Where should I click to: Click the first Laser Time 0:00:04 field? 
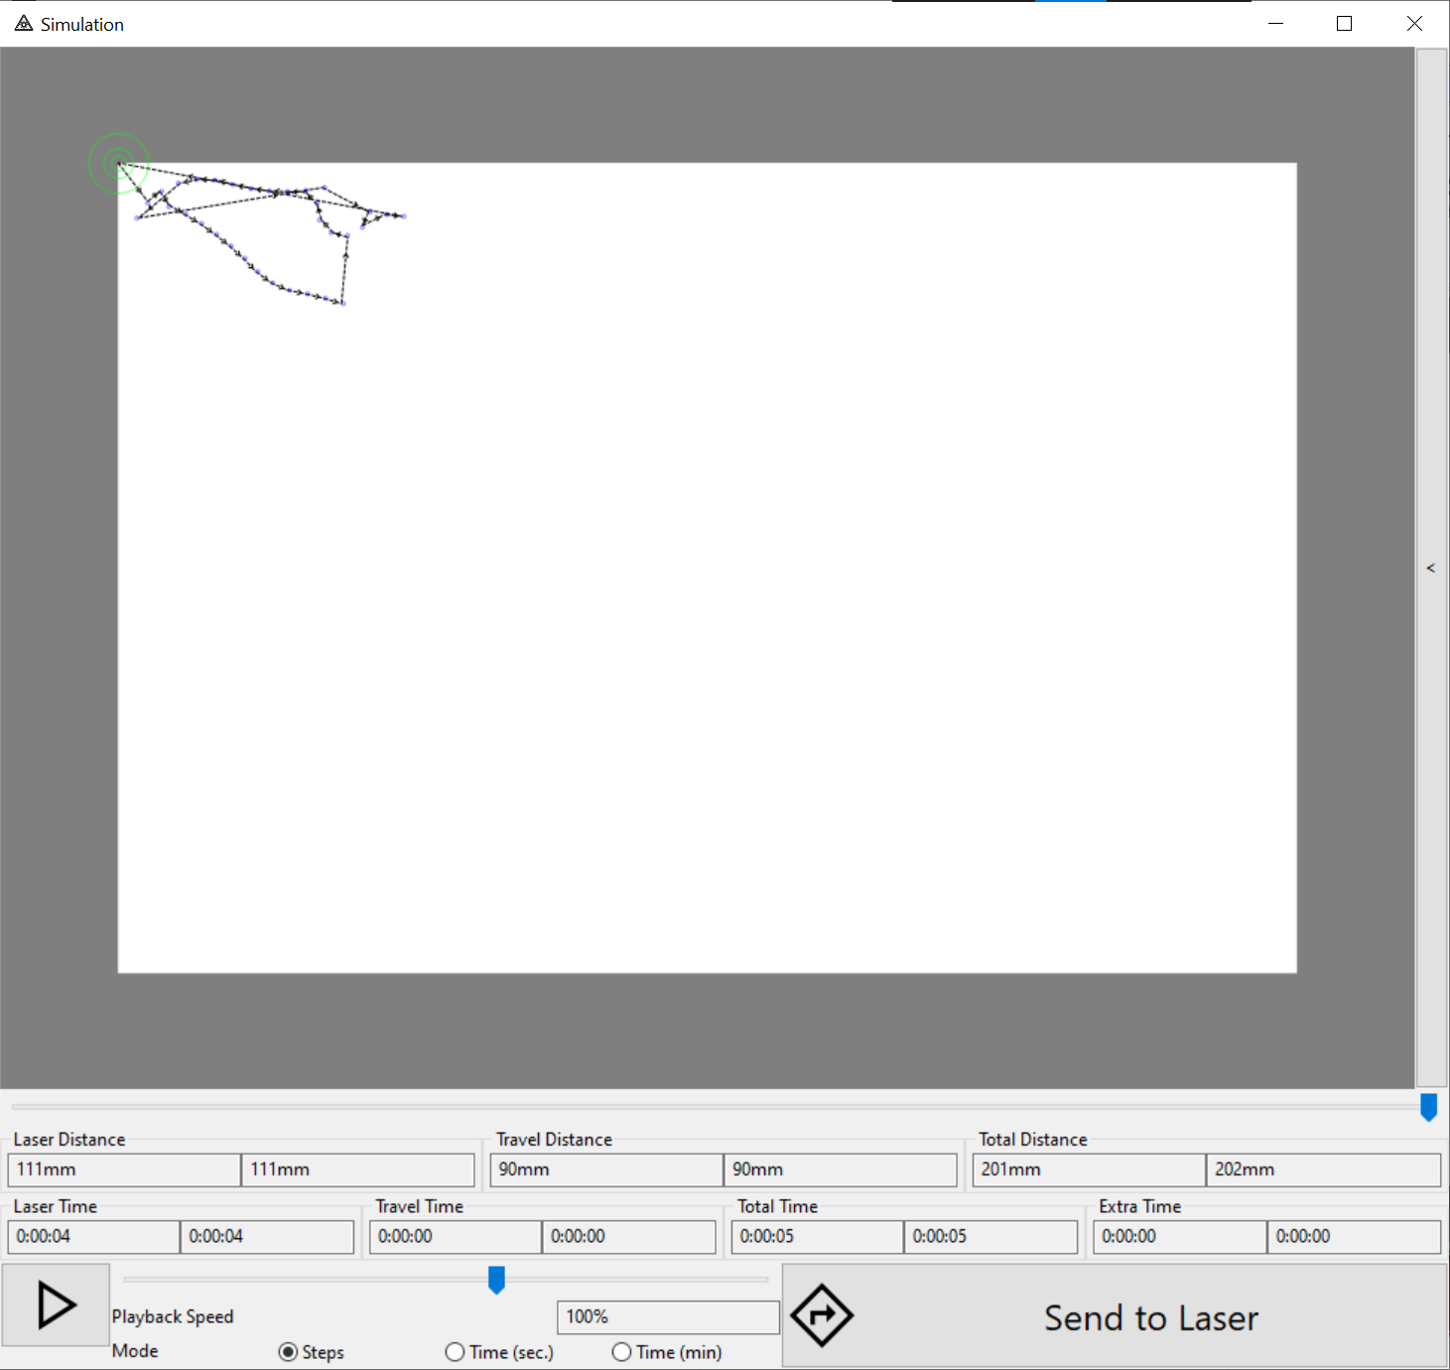click(93, 1237)
